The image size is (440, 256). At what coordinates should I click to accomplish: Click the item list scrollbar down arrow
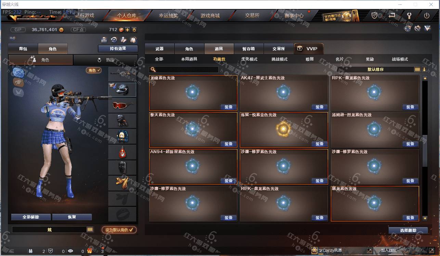coord(425,218)
